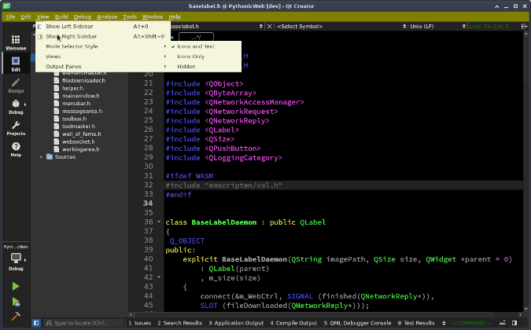Toggle Show Left Sidebar menu entry
Image resolution: width=531 pixels, height=330 pixels.
(x=69, y=26)
